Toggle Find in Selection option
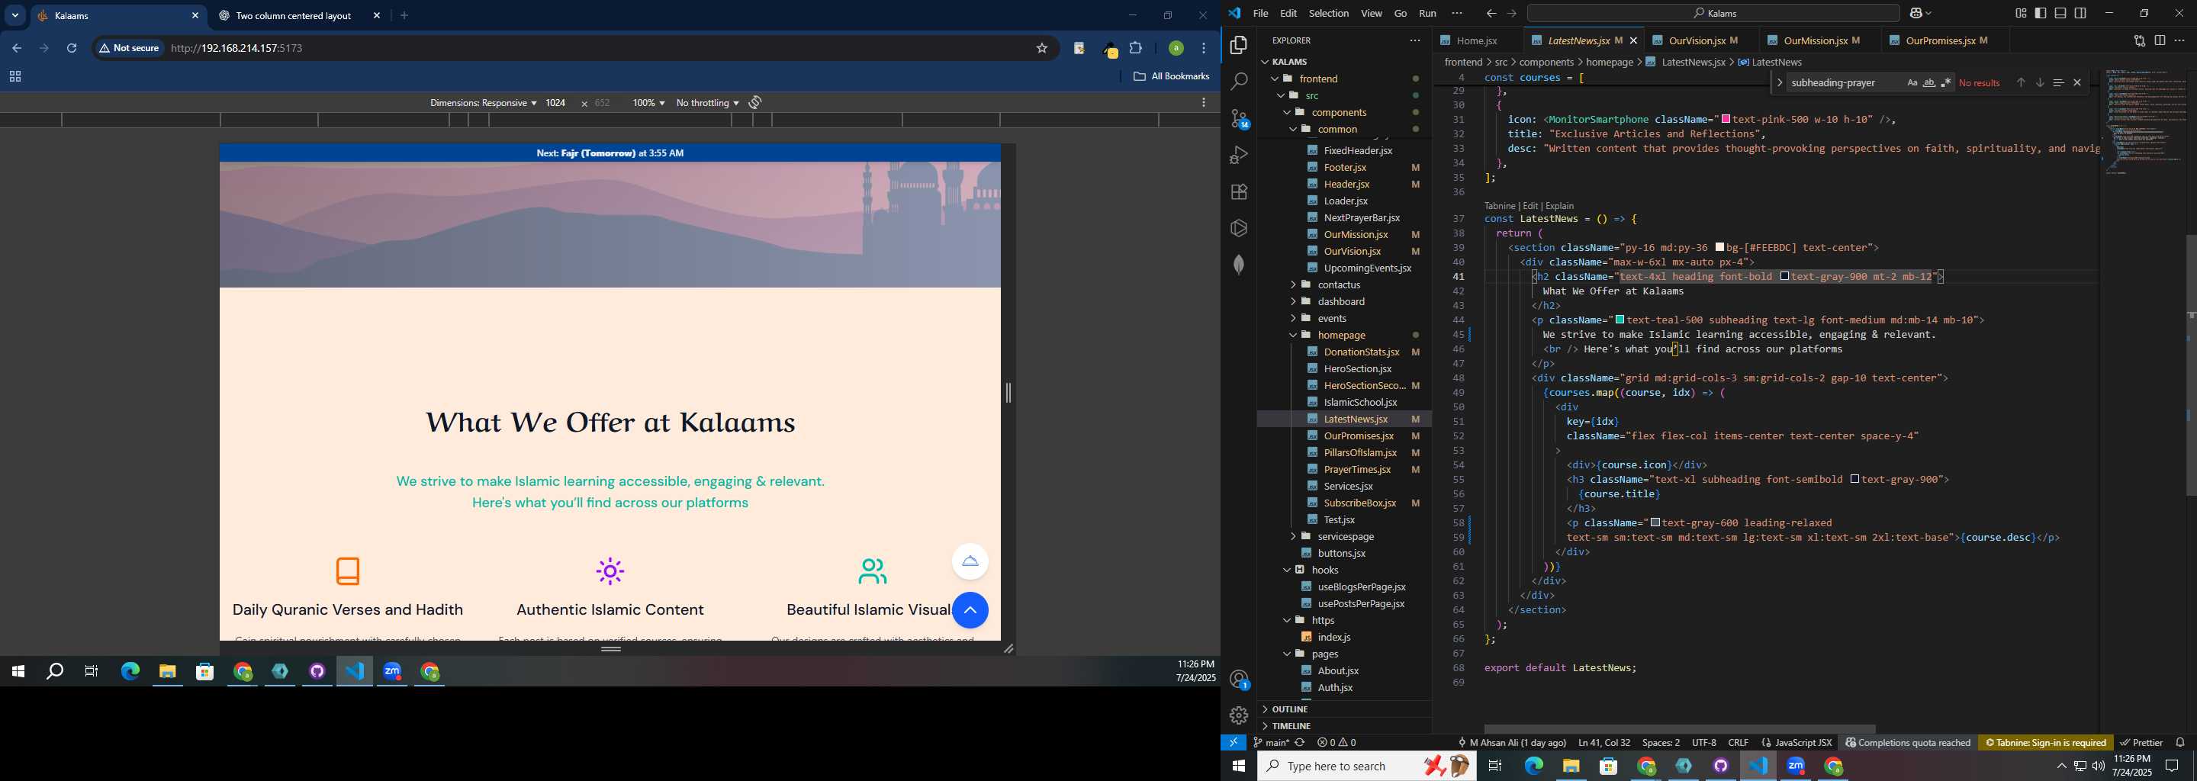This screenshot has height=781, width=2197. 2058,82
